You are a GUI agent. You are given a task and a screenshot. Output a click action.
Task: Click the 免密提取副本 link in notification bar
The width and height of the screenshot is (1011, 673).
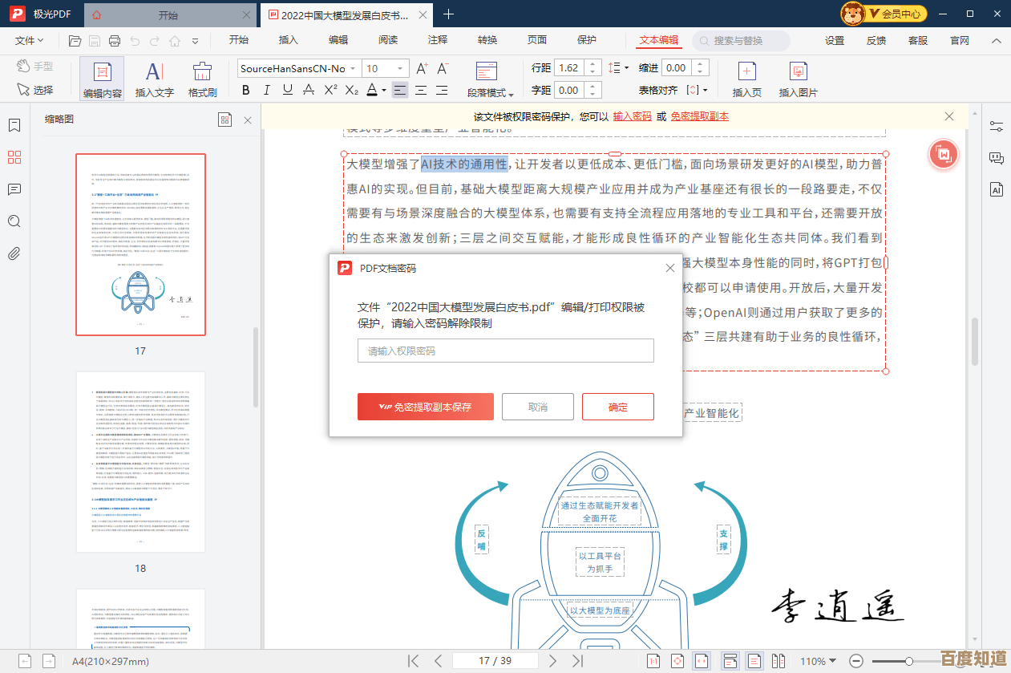click(699, 116)
